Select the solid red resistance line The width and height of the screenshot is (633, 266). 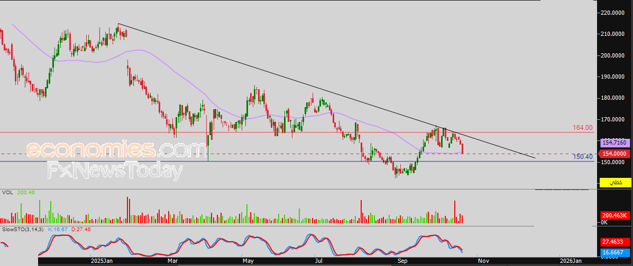[297, 132]
